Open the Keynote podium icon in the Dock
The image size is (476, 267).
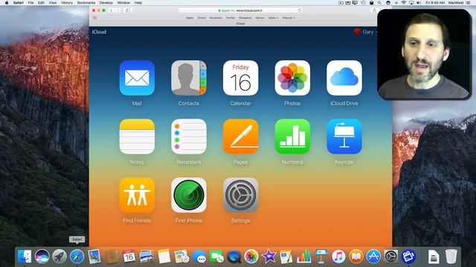(321, 257)
